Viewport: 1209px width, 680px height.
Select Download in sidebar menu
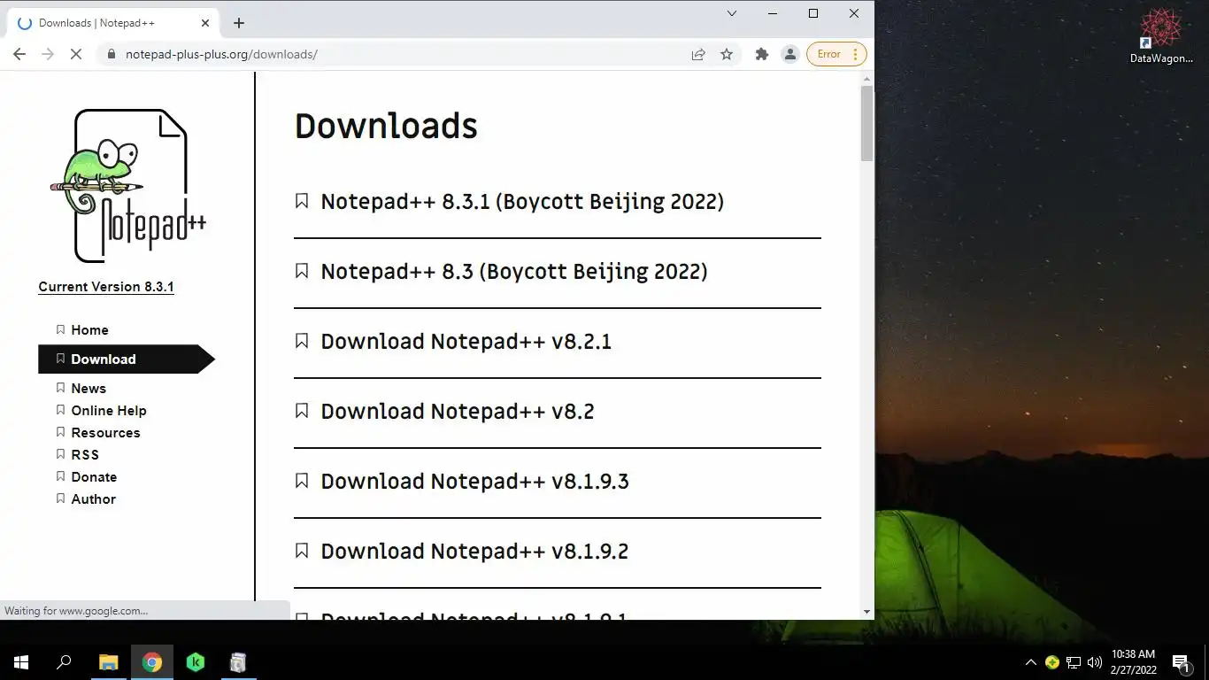pos(127,359)
